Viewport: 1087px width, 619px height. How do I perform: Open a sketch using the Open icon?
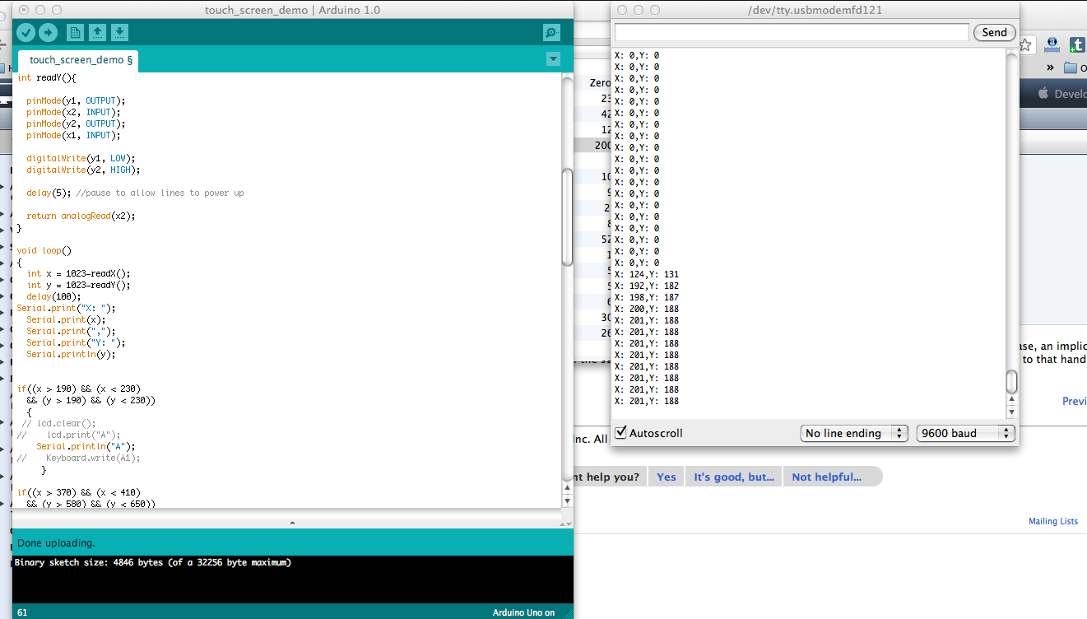click(97, 32)
